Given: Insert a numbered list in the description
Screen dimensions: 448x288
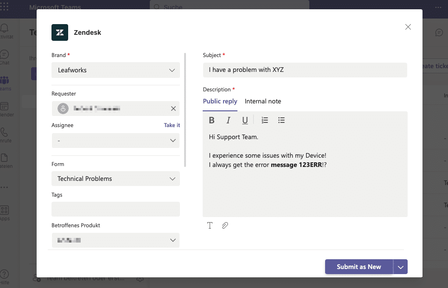Looking at the screenshot, I should [264, 120].
